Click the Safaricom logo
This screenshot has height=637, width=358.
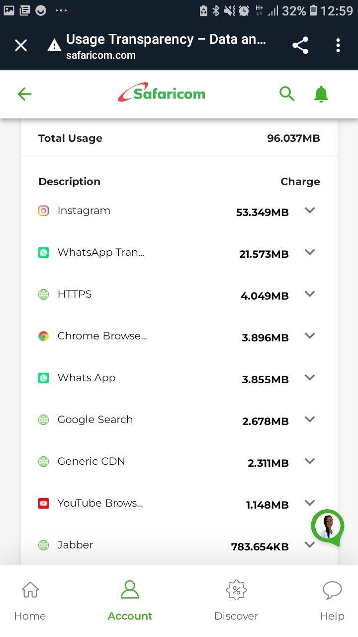(162, 93)
